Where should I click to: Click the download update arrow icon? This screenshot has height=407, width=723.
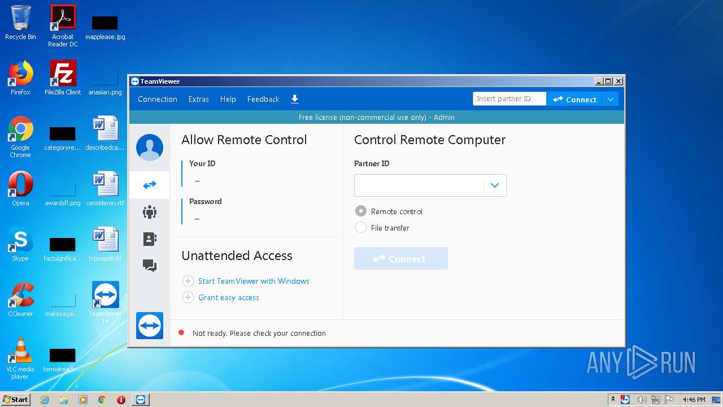pos(294,99)
